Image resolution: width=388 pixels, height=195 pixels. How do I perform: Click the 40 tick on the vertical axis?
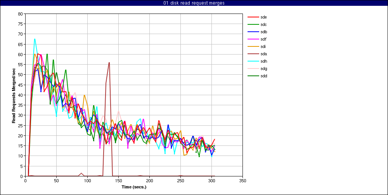pos(21,95)
